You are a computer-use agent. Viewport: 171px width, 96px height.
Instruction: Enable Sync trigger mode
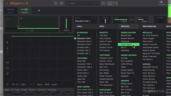click(x=40, y=85)
